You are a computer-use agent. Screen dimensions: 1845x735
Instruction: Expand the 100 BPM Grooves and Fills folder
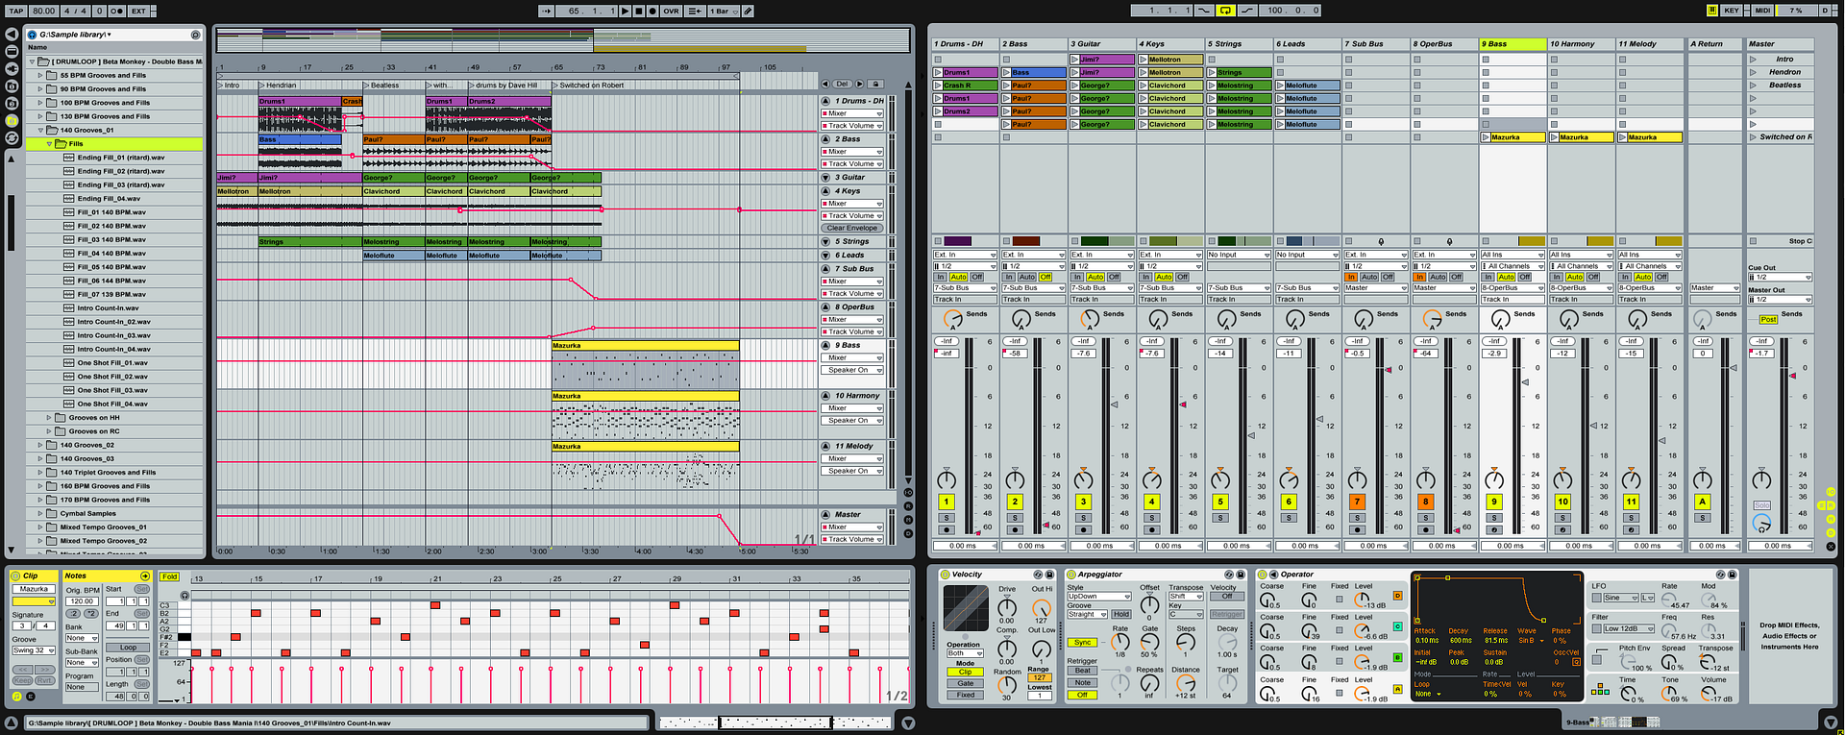coord(40,103)
